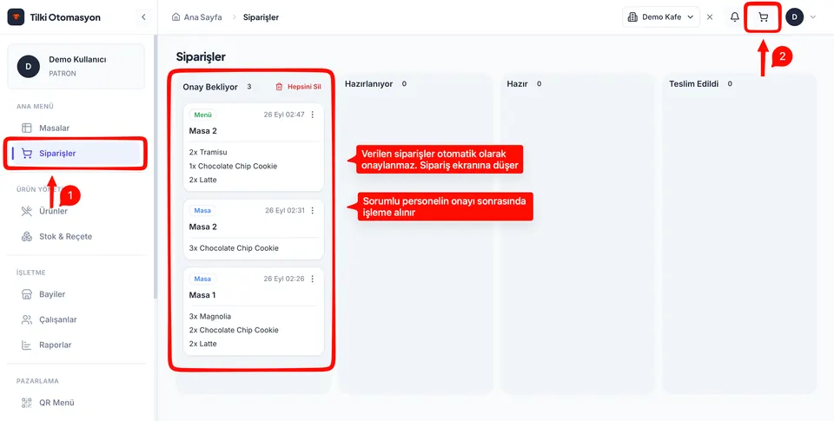The image size is (834, 421).
Task: Click the Bayiler store icon
Action: [x=27, y=294]
